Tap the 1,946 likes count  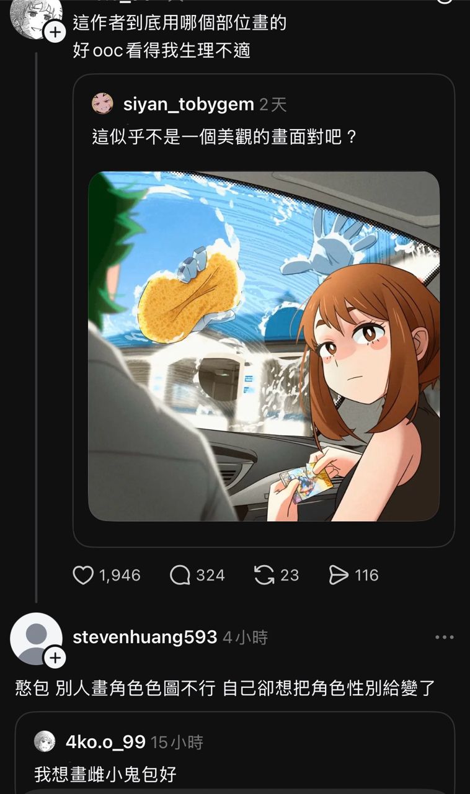click(120, 576)
